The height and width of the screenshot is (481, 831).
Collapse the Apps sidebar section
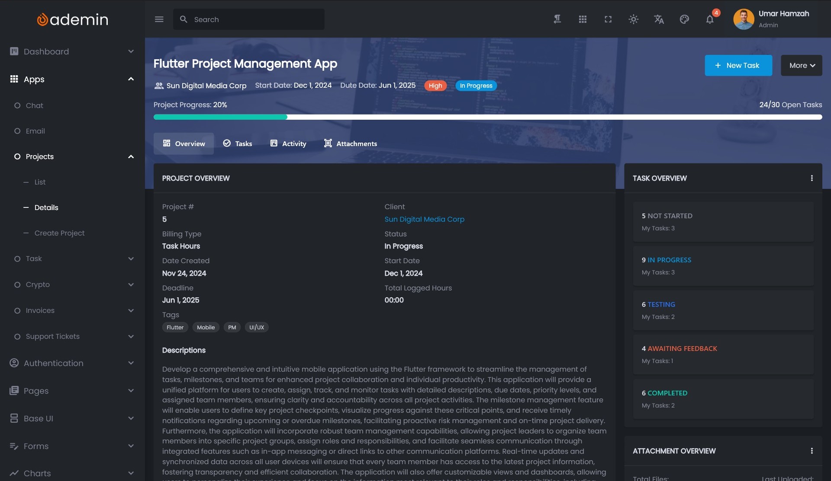click(x=72, y=79)
